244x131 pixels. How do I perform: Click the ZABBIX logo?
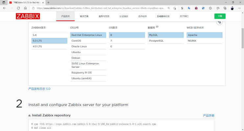(28, 16)
